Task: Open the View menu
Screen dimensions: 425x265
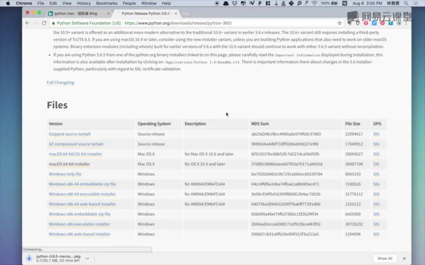Action: click(66, 3)
